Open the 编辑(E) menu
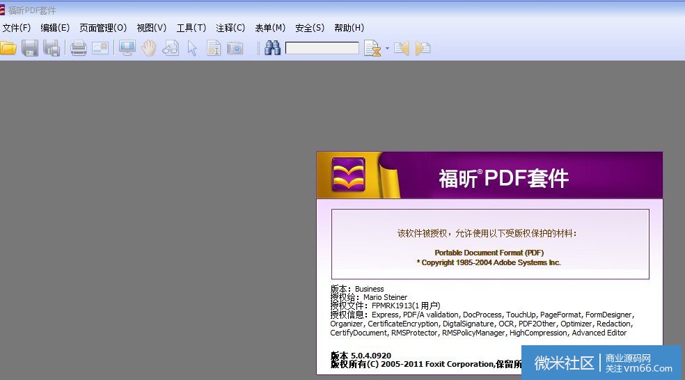 pos(55,28)
